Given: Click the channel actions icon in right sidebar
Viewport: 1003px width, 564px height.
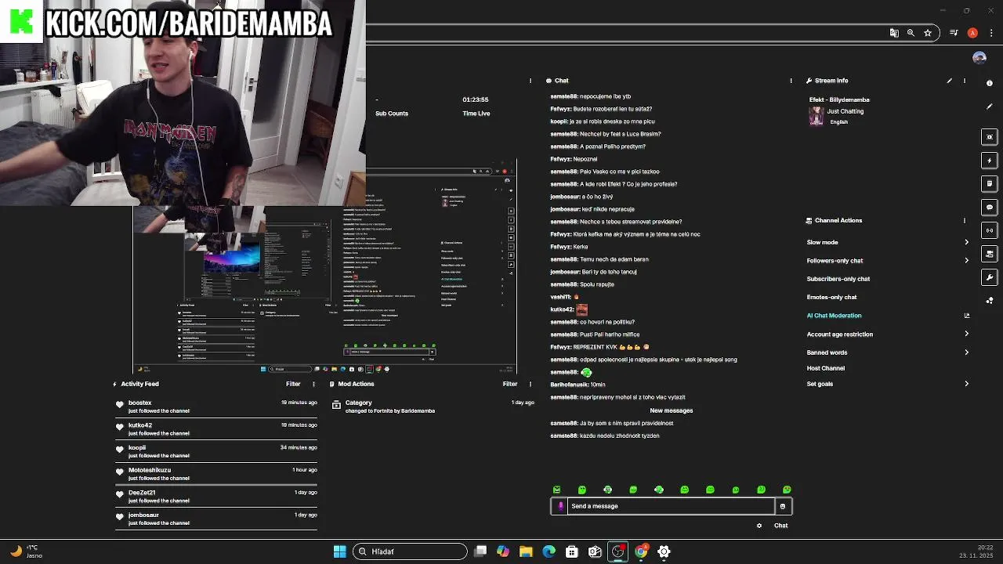Looking at the screenshot, I should (x=990, y=254).
